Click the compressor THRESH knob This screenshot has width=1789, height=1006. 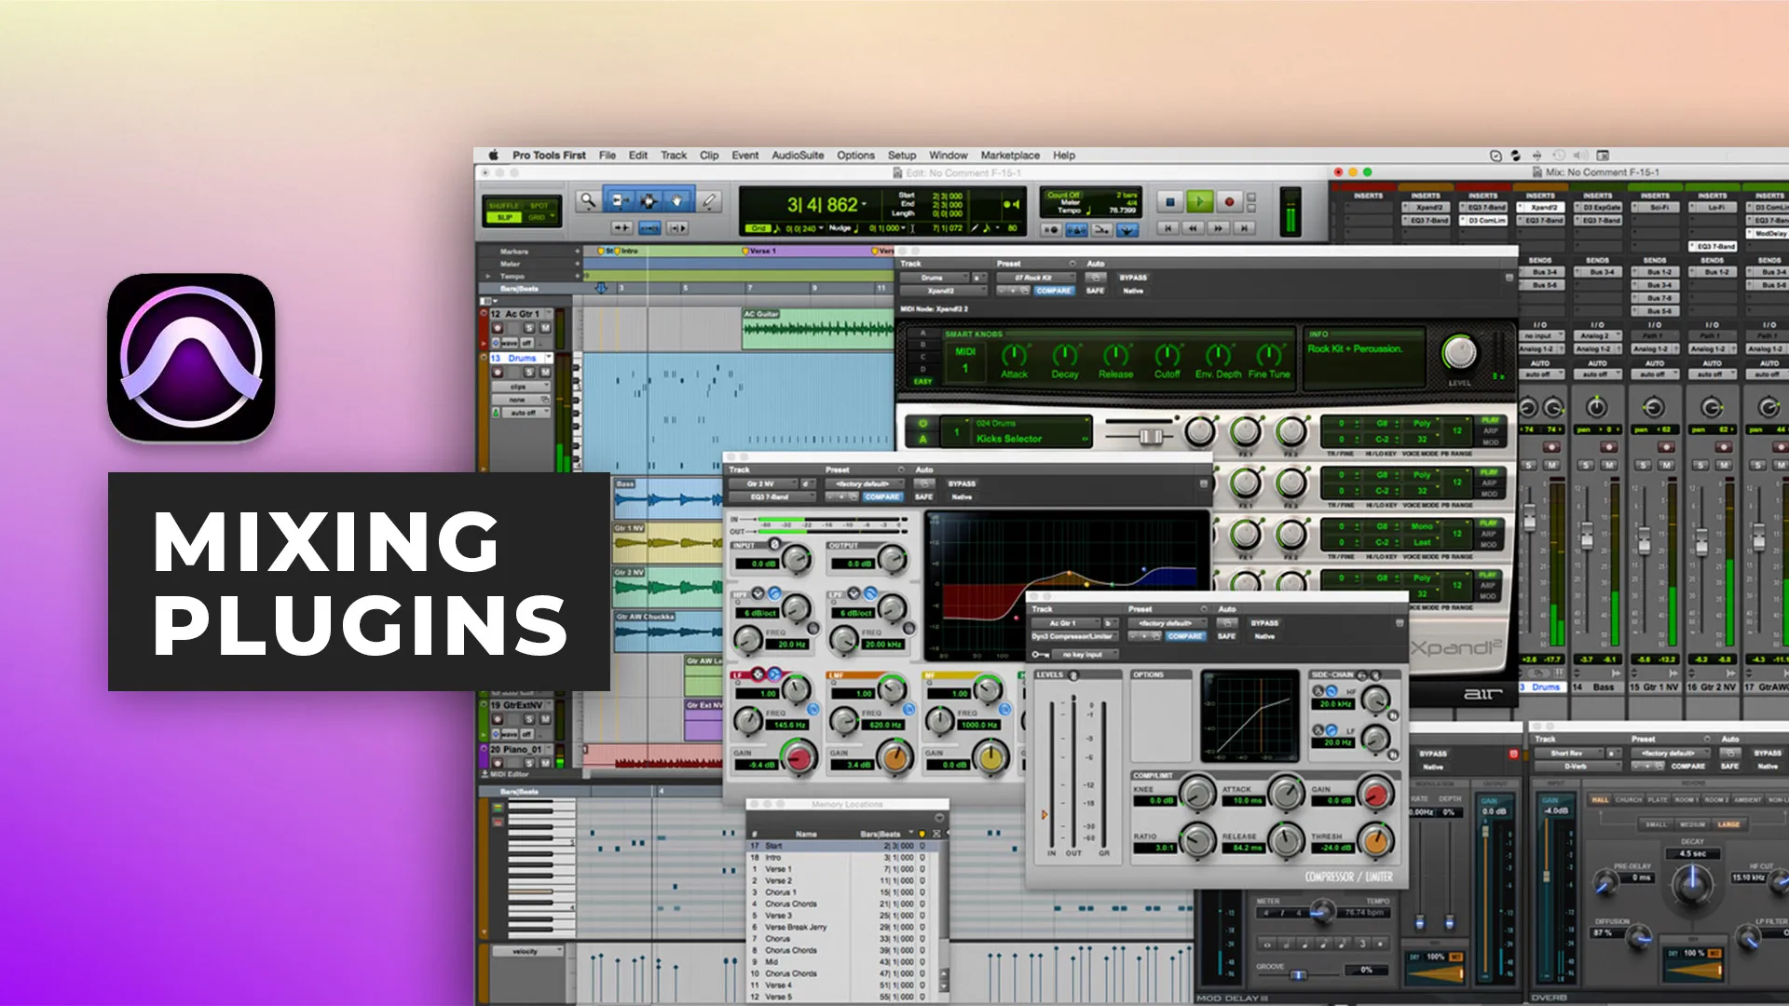1375,840
